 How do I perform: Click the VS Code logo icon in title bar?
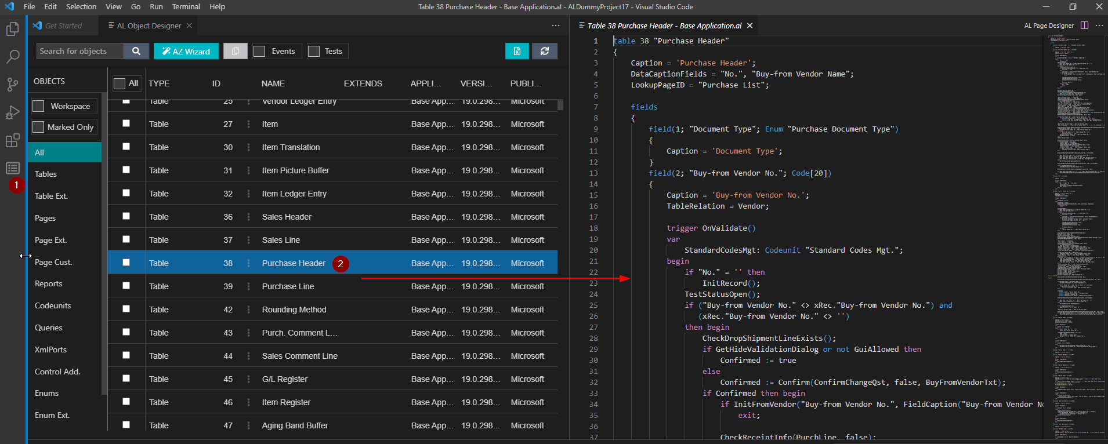(9, 7)
